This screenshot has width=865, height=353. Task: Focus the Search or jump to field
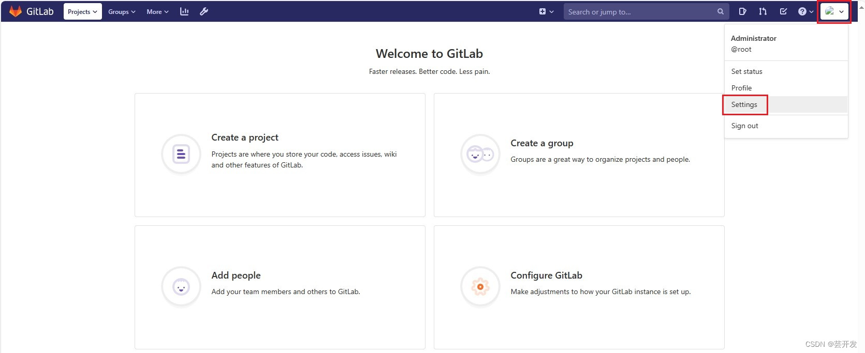pyautogui.click(x=646, y=11)
